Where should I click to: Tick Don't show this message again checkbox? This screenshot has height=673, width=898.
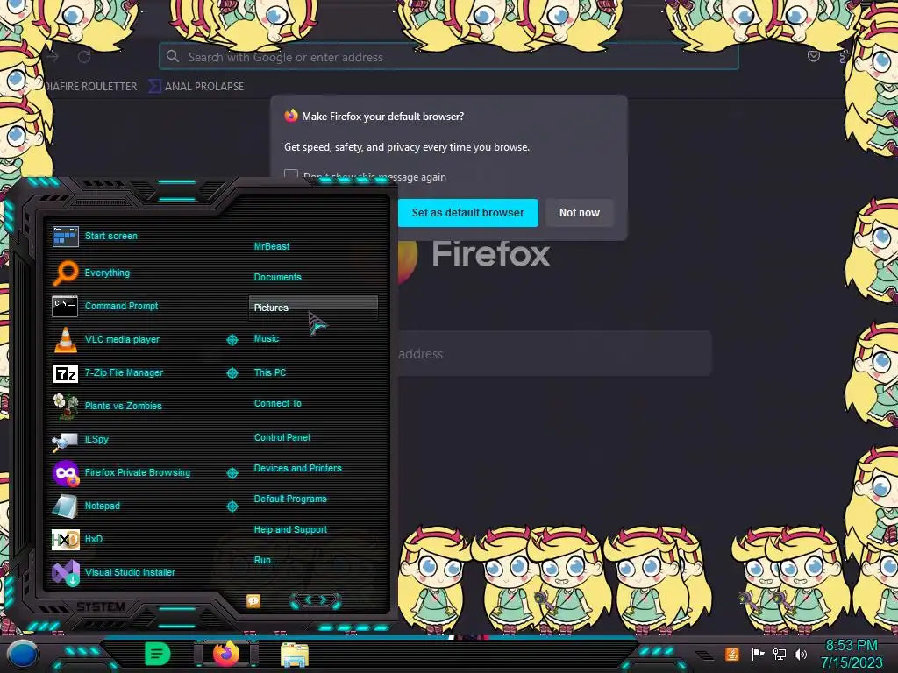point(291,175)
